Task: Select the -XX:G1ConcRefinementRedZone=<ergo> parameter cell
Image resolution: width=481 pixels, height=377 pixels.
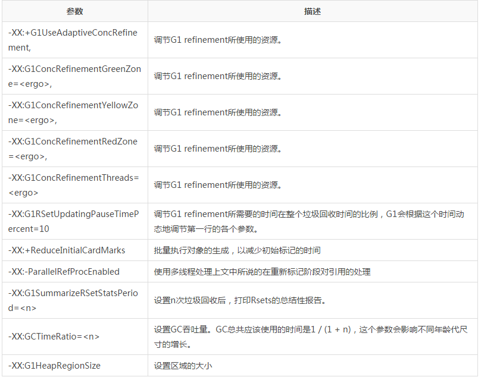Action: click(75, 149)
